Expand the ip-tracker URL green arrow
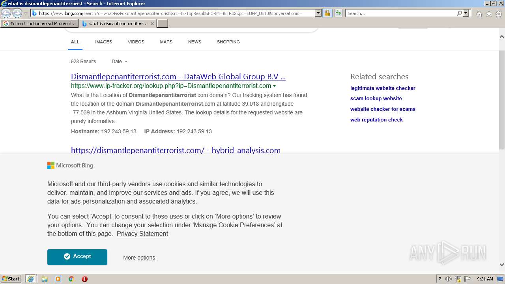Viewport: 505px width, 284px height. [x=274, y=86]
